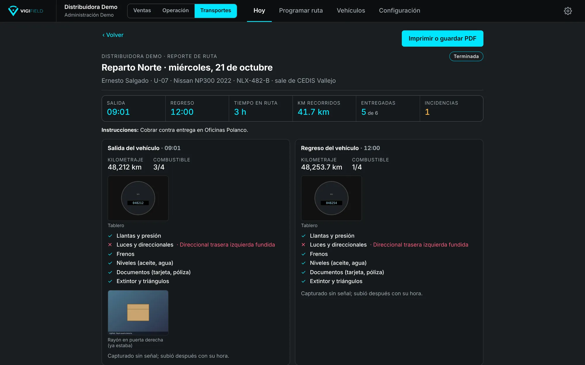Click the red X beside Luces y direccionales in Regreso
The image size is (585, 365).
[x=303, y=245]
